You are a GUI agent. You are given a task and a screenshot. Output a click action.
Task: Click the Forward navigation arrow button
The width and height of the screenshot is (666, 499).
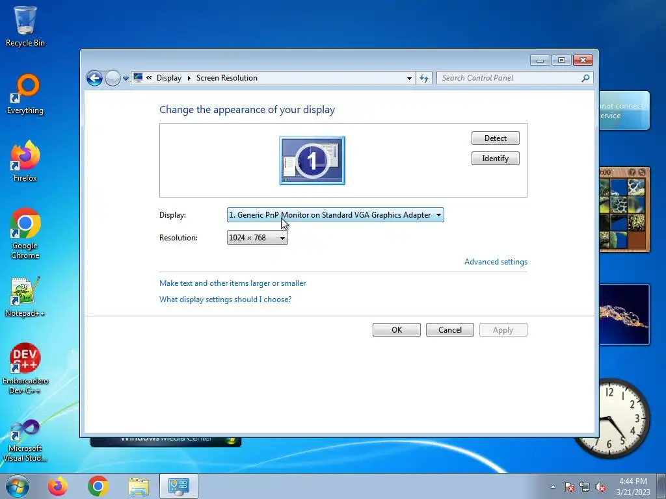tap(113, 78)
